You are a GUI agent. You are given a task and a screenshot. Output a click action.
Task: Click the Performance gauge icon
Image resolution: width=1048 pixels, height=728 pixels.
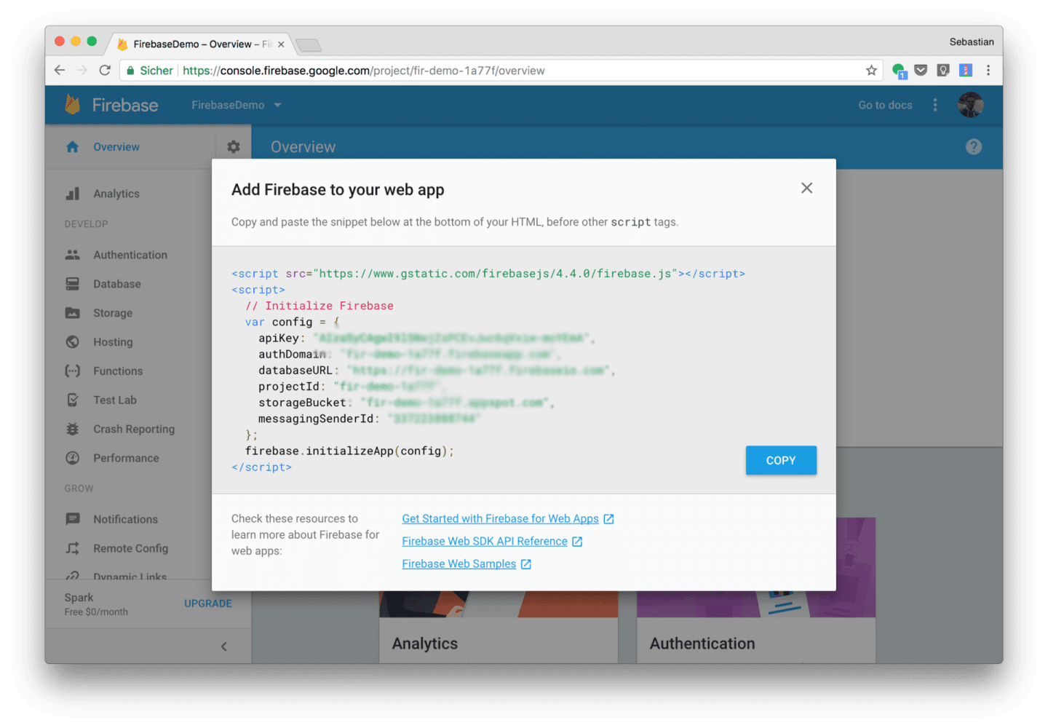point(73,458)
